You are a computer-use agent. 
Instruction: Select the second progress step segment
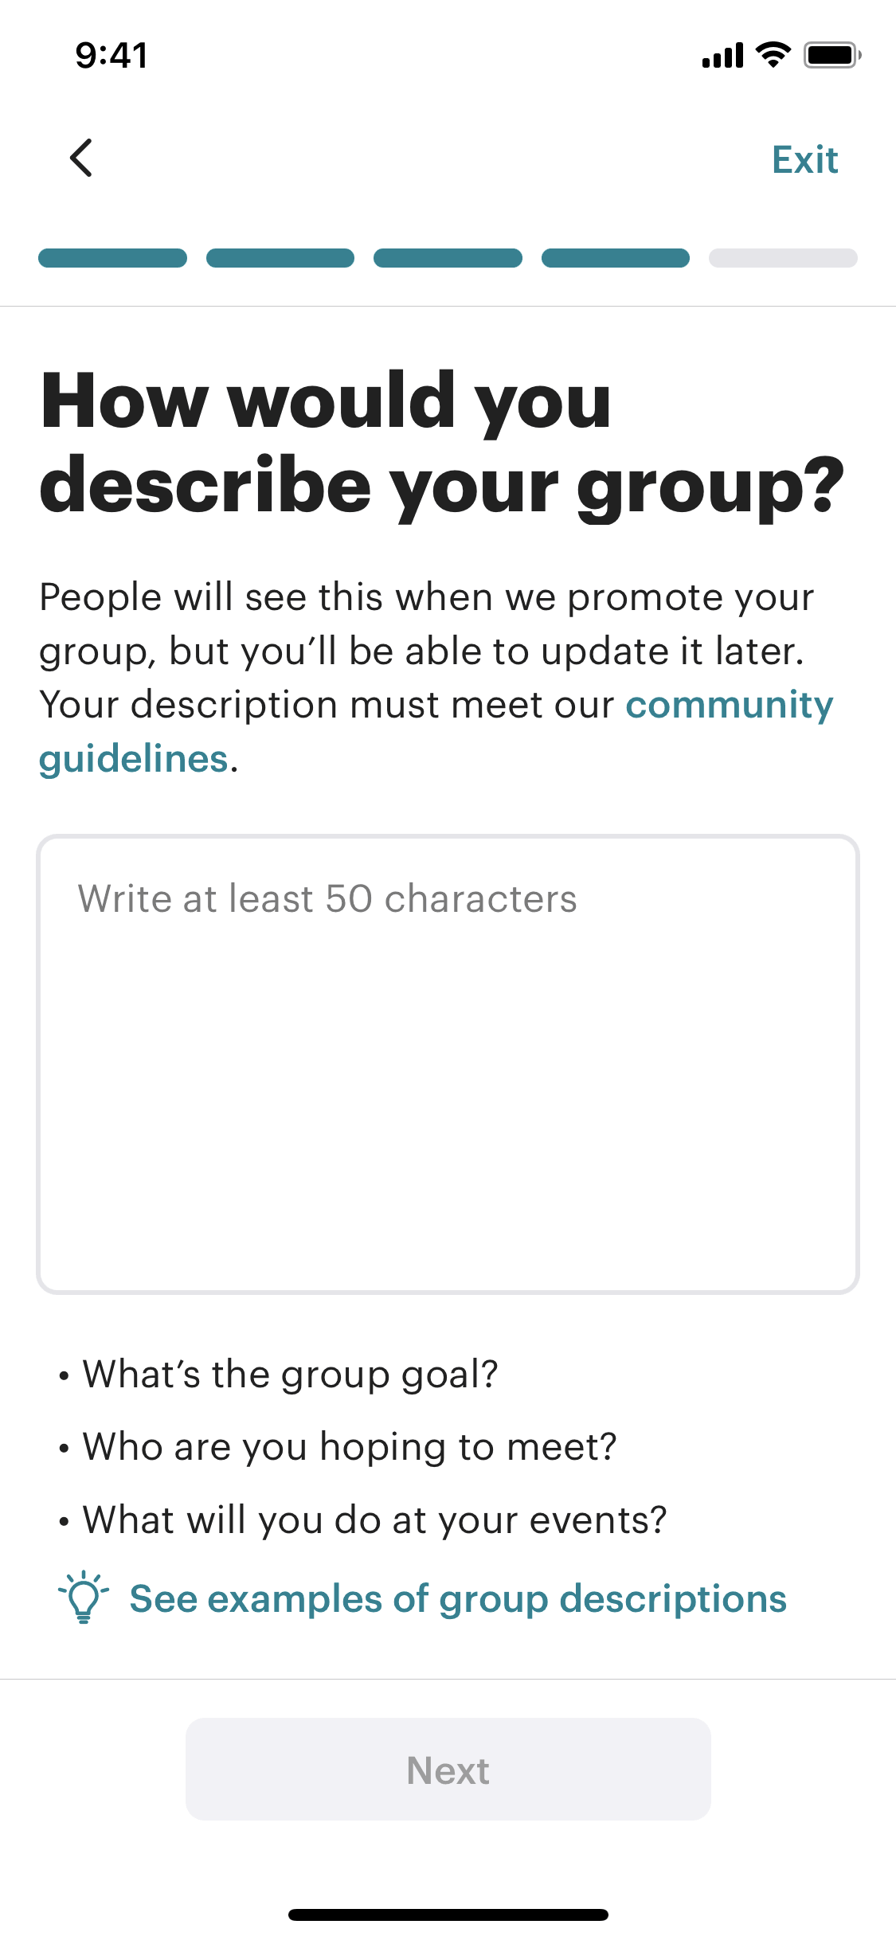click(280, 258)
